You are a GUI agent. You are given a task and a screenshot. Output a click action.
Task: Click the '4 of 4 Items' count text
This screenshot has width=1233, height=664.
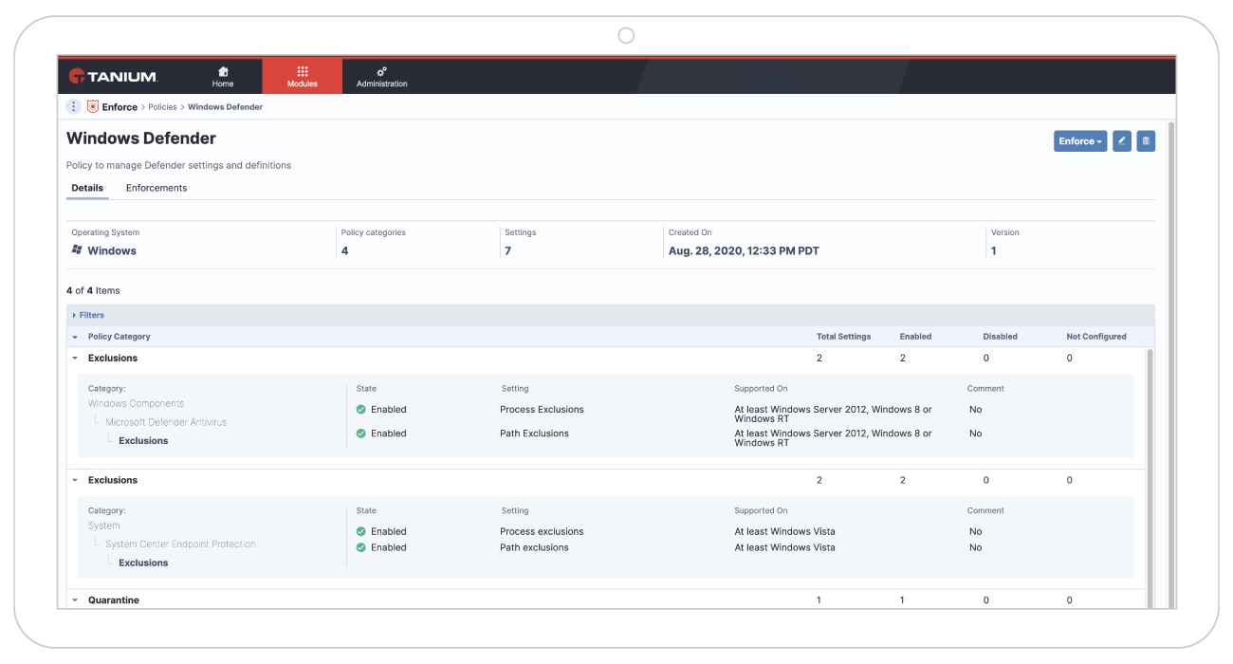click(93, 290)
